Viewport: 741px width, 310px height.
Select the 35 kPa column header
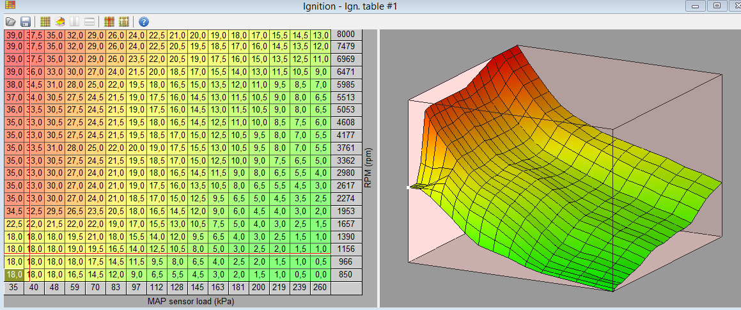13,288
